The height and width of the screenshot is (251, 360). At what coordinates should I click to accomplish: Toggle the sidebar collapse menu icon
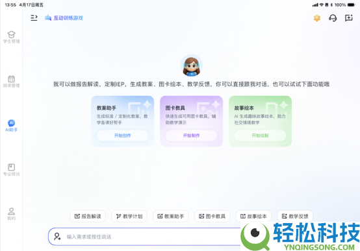coord(34,18)
